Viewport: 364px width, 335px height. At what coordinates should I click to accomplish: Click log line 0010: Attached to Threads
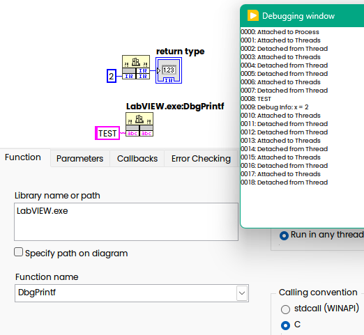coord(280,116)
